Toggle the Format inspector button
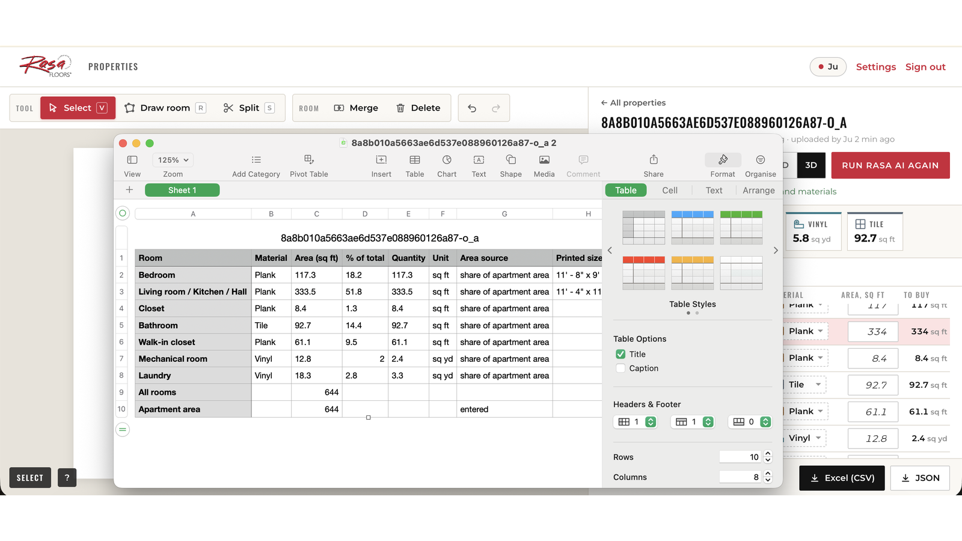This screenshot has height=541, width=962. pyautogui.click(x=723, y=160)
